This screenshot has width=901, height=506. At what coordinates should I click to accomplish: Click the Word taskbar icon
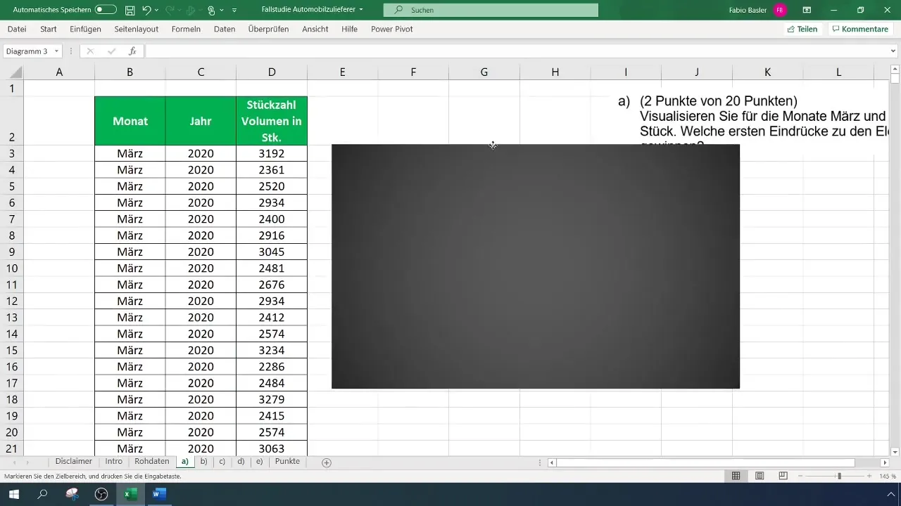coord(159,494)
